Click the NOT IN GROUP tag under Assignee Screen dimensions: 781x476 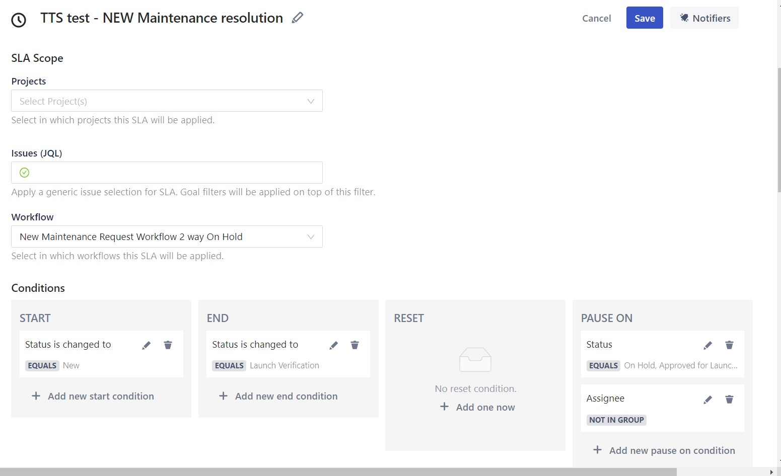(x=616, y=420)
